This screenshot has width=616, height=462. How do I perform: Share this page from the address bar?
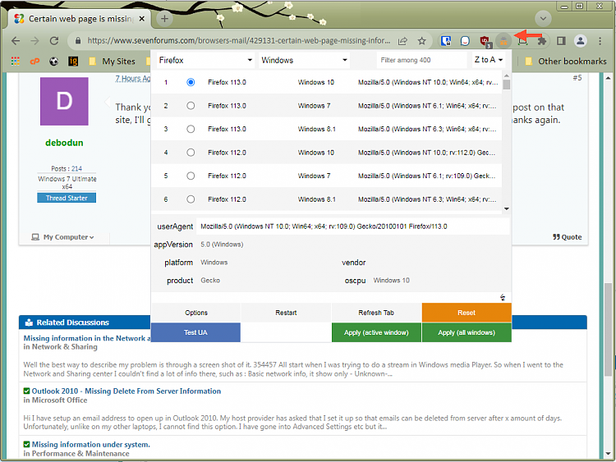[402, 40]
